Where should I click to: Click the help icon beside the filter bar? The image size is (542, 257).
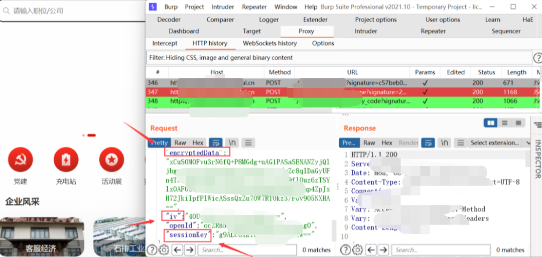click(538, 58)
